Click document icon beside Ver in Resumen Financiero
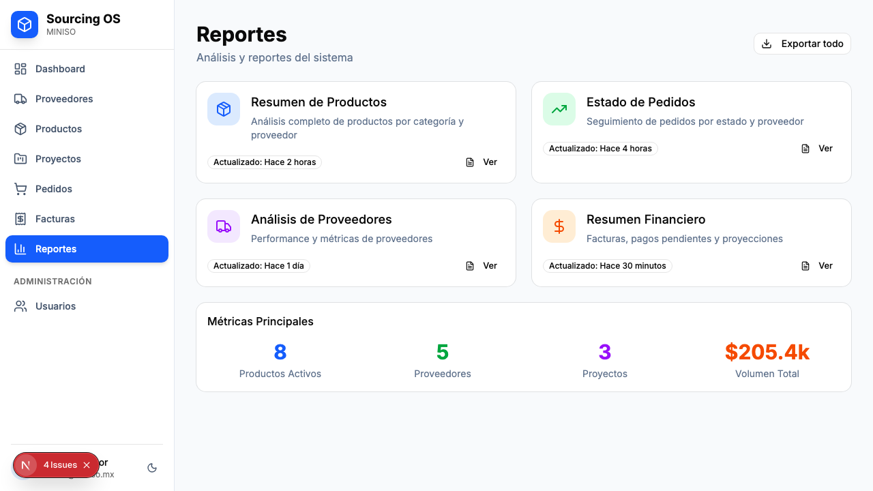This screenshot has width=873, height=491. coord(805,266)
